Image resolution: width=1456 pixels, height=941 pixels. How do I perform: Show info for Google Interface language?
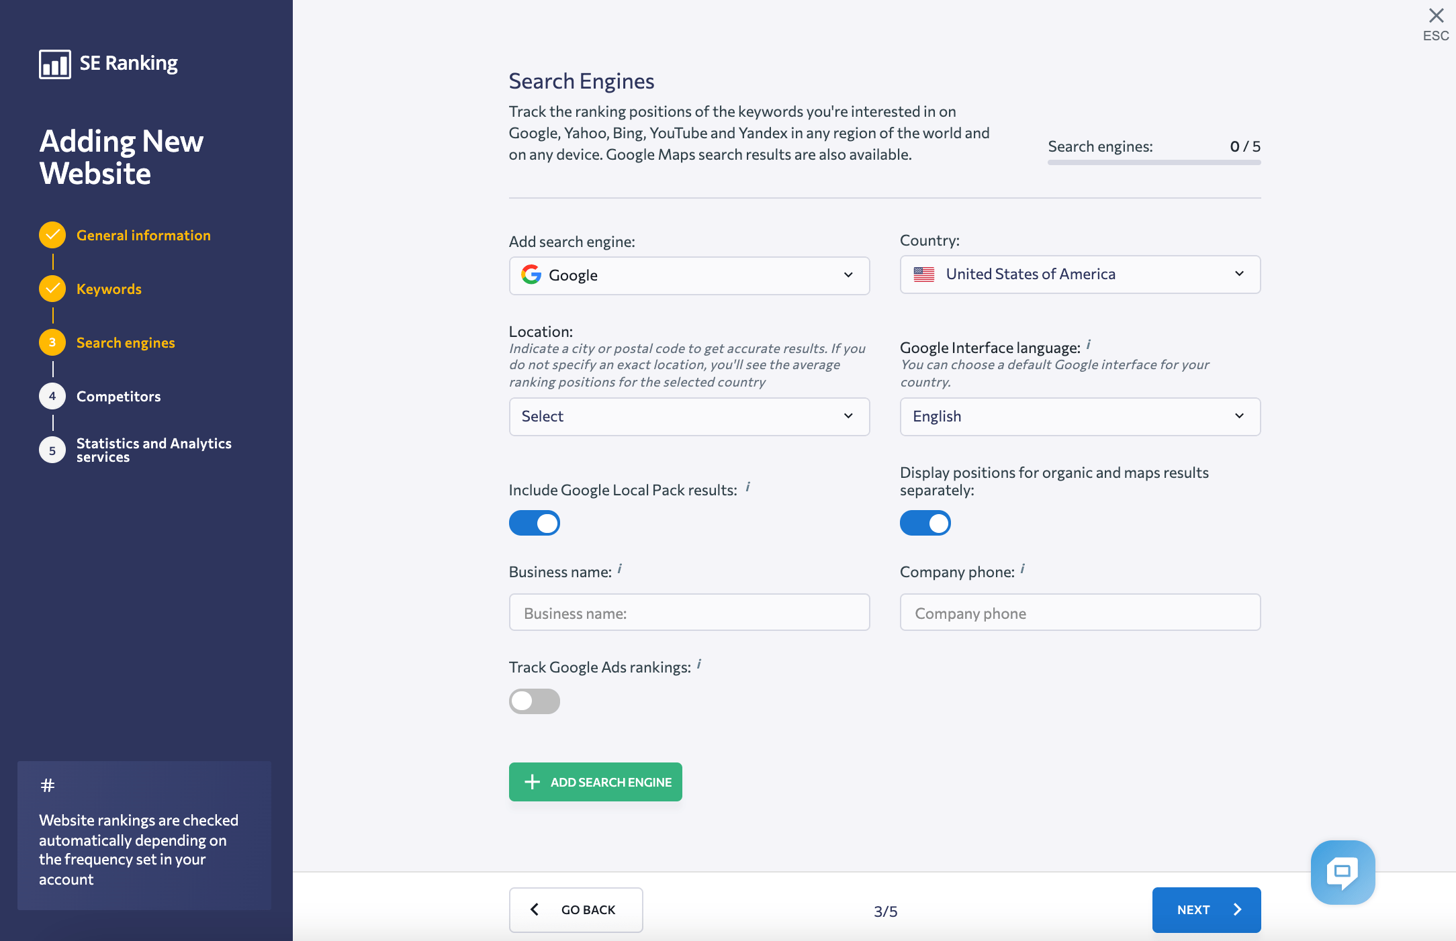click(1088, 344)
